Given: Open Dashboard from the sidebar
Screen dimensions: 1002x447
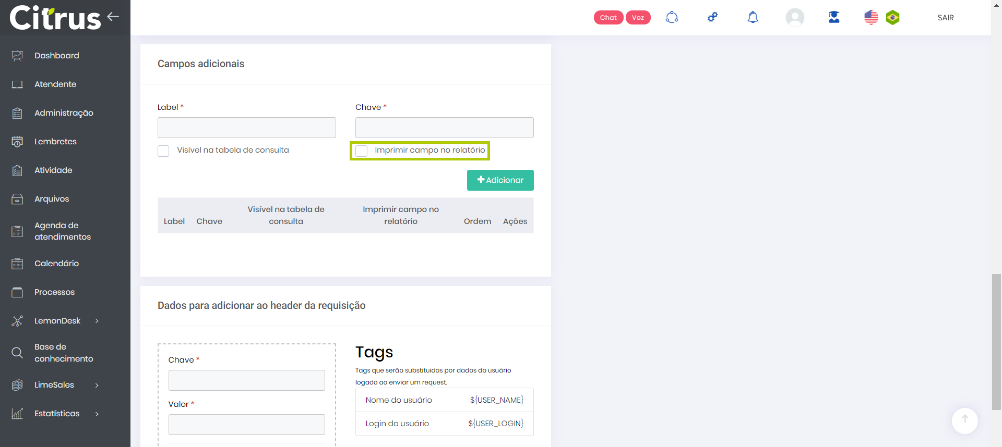Looking at the screenshot, I should point(56,56).
